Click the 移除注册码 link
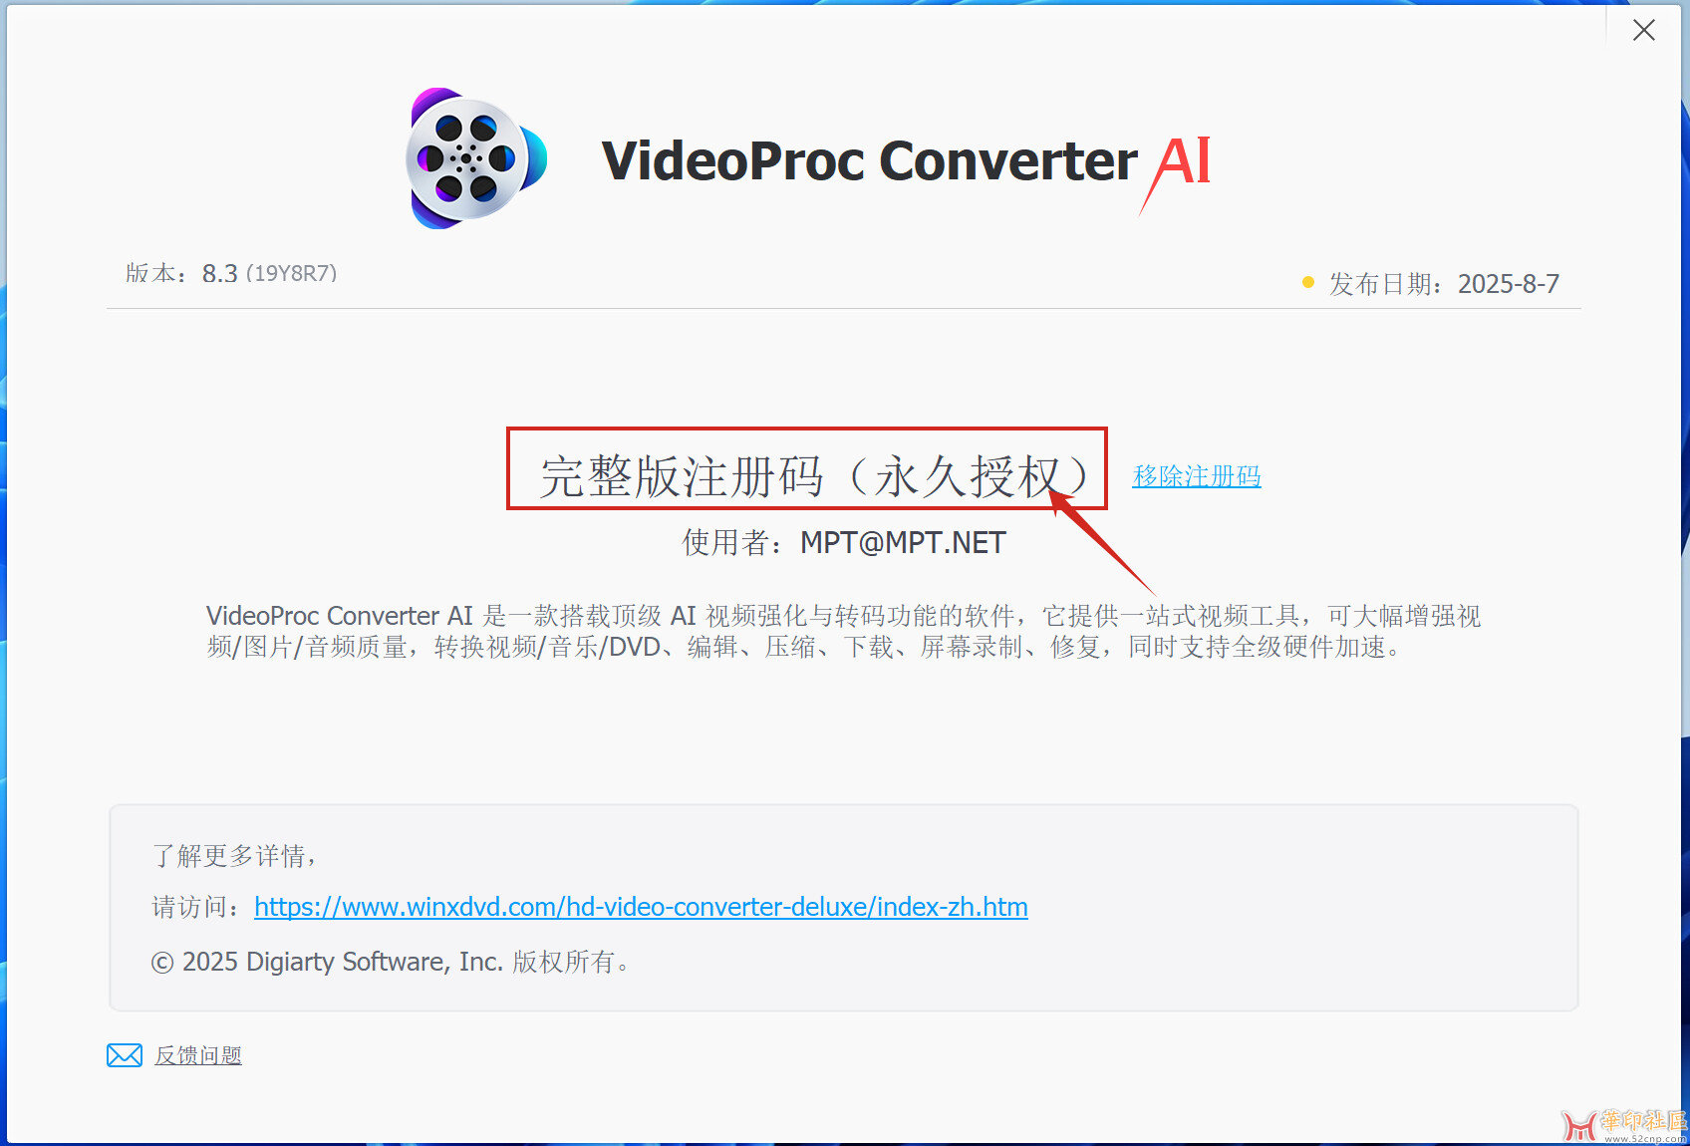 pos(1197,476)
